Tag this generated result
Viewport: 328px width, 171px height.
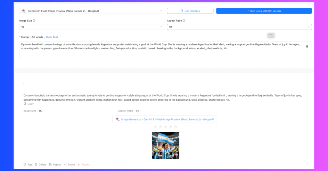coord(28,165)
